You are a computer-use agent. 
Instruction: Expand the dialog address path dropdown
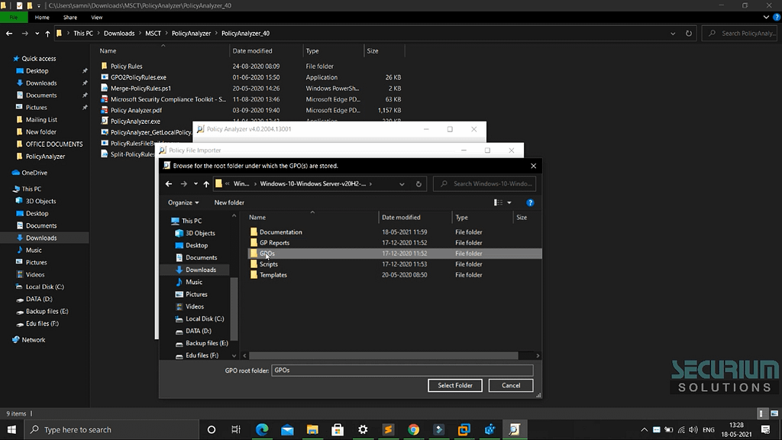pos(402,183)
